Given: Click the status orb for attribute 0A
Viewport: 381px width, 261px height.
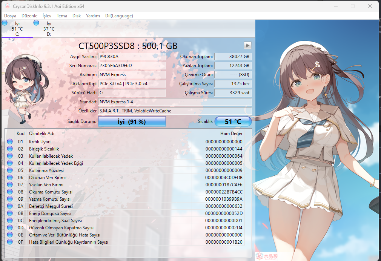Looking at the screenshot, I should 10,206.
